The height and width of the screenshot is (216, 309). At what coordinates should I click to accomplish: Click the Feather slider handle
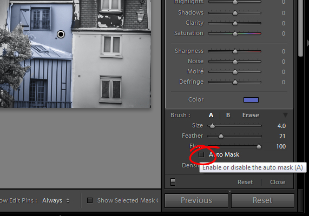coord(221,136)
